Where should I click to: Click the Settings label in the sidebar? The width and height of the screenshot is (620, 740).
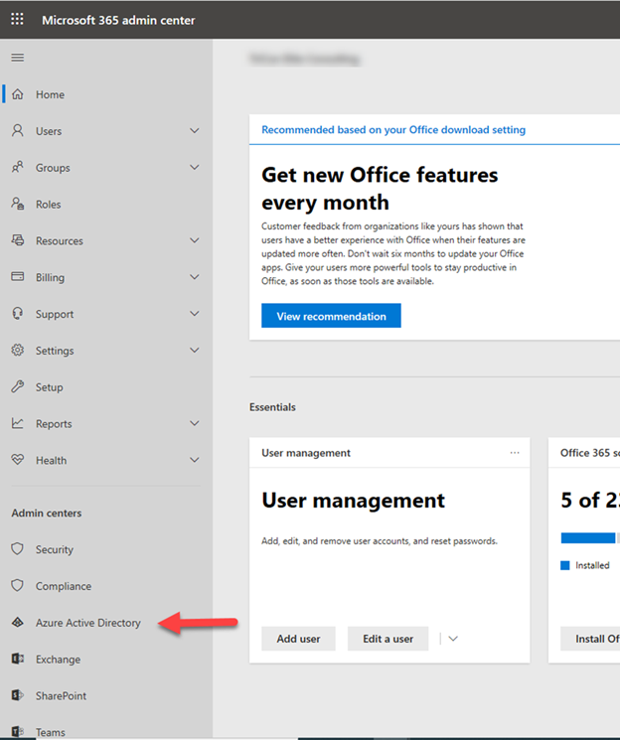55,351
